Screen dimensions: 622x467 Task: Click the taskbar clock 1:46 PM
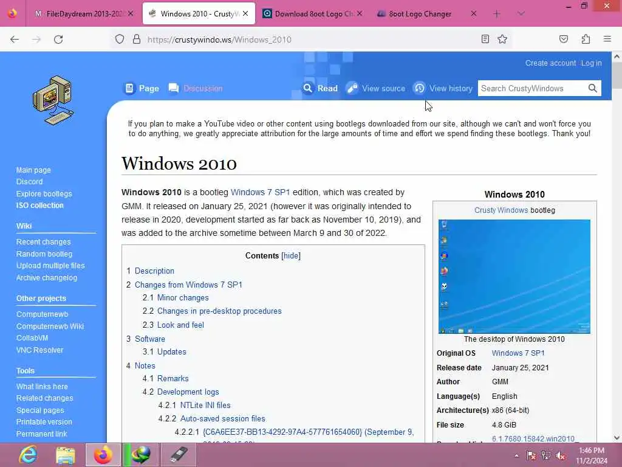(591, 455)
